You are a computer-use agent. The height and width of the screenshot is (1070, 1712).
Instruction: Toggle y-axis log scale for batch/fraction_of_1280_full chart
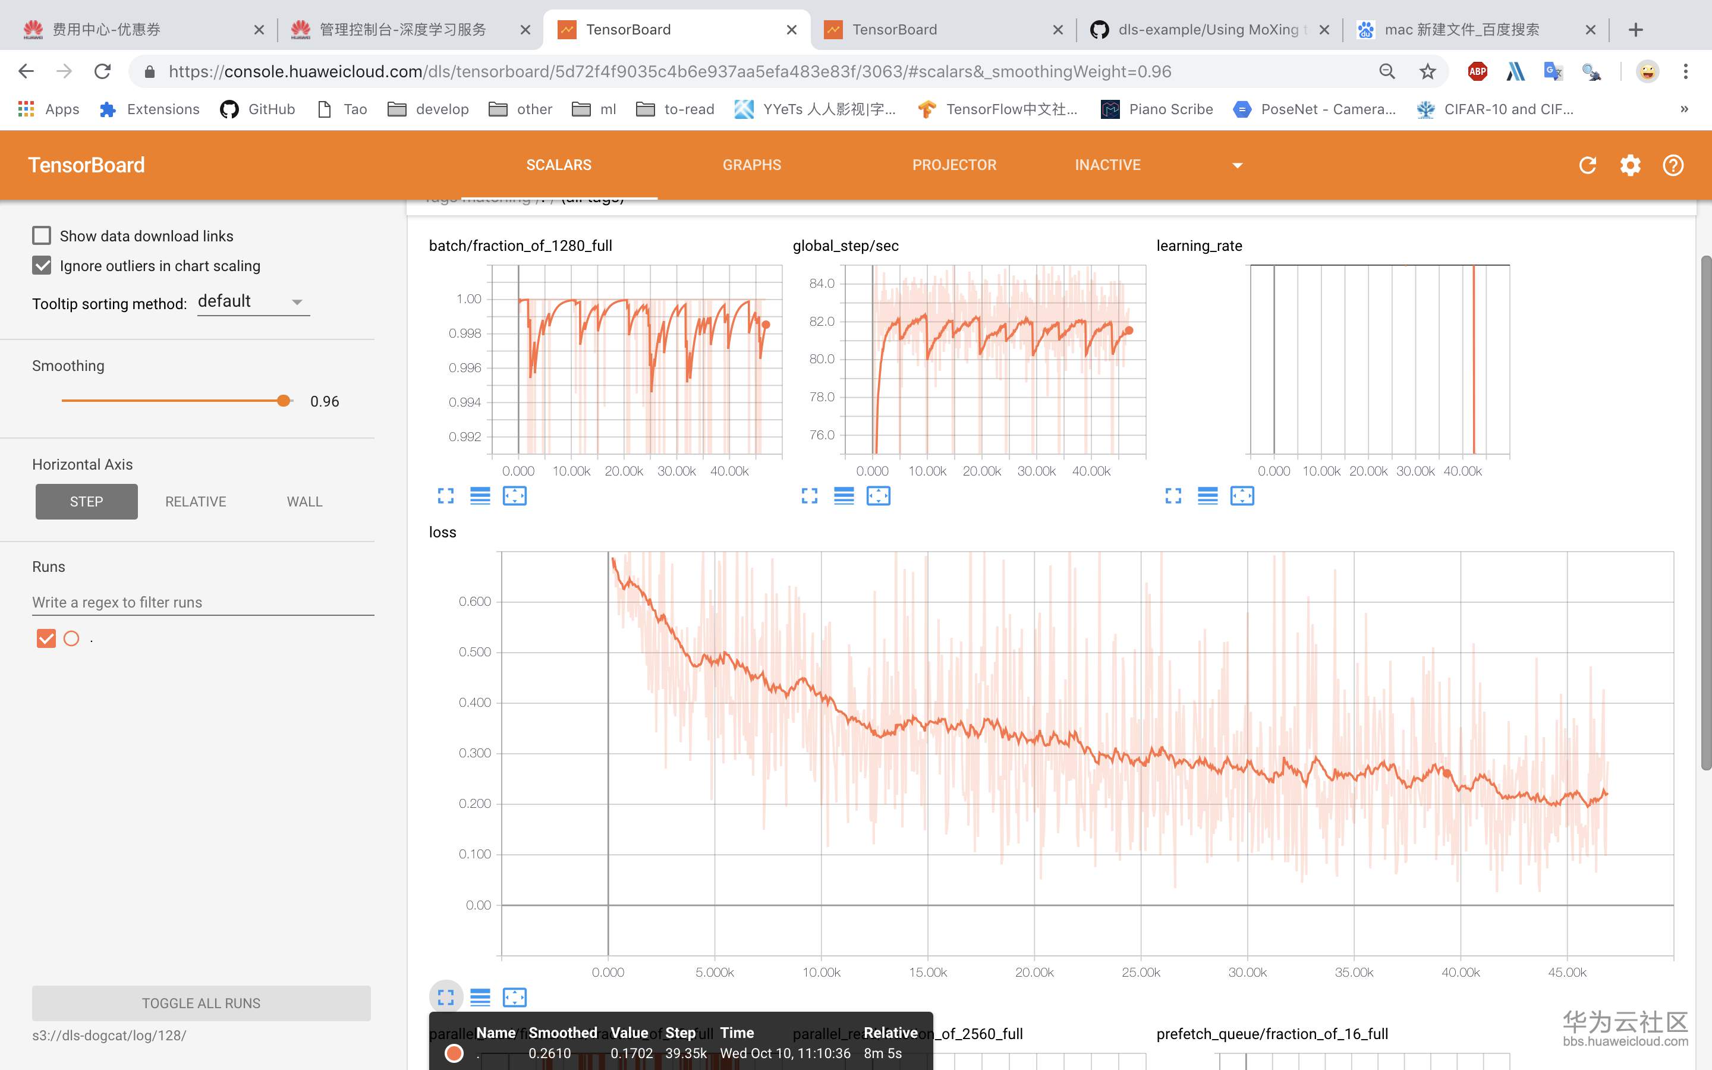[480, 496]
